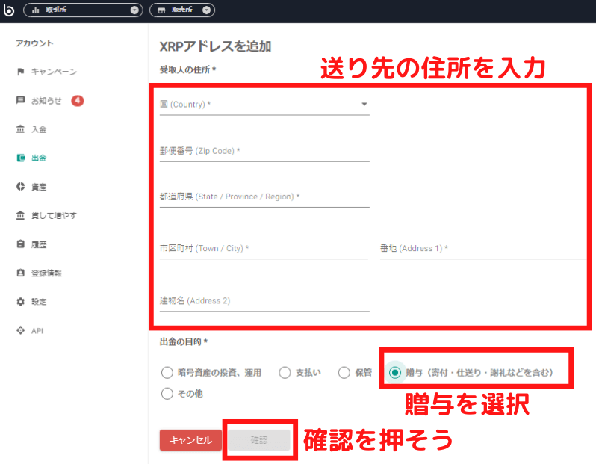Click the 郵便番号 (Zip Code) field
The height and width of the screenshot is (464, 596).
click(x=264, y=151)
